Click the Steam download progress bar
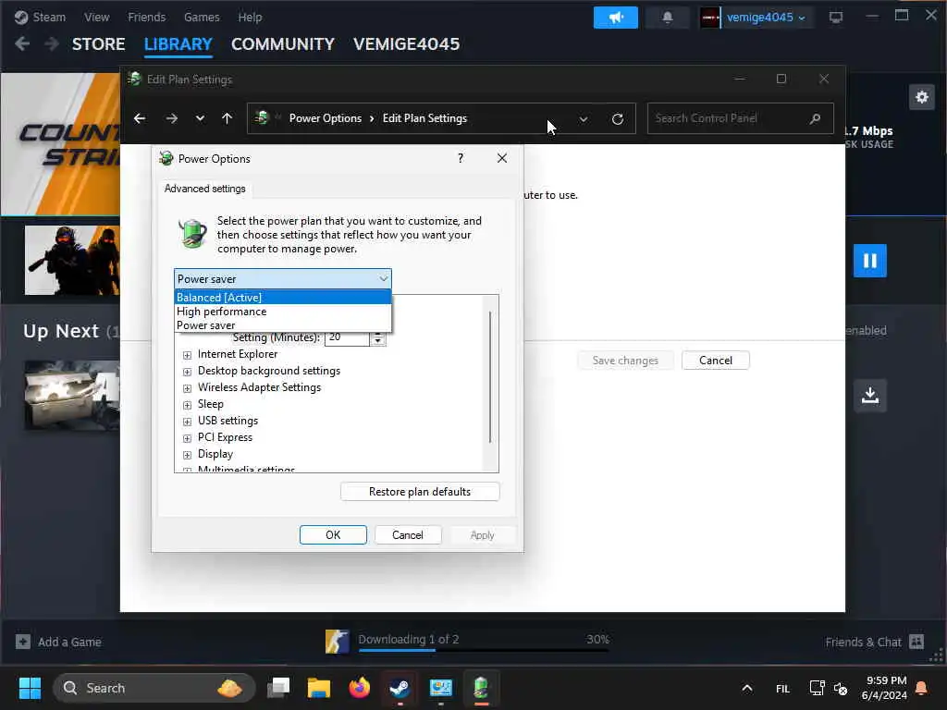 click(484, 650)
